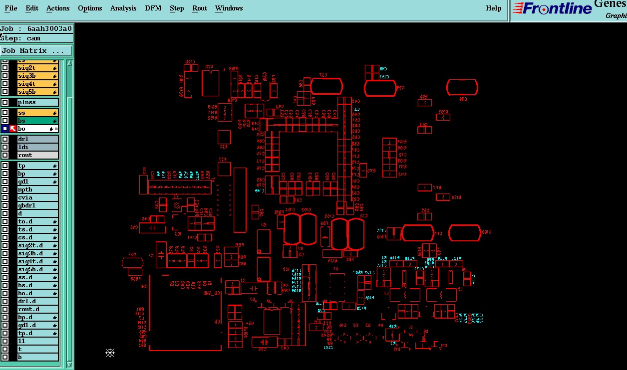Viewport: 627px width, 370px height.
Task: Click the hand marker icon on gdl row
Action: click(x=55, y=182)
